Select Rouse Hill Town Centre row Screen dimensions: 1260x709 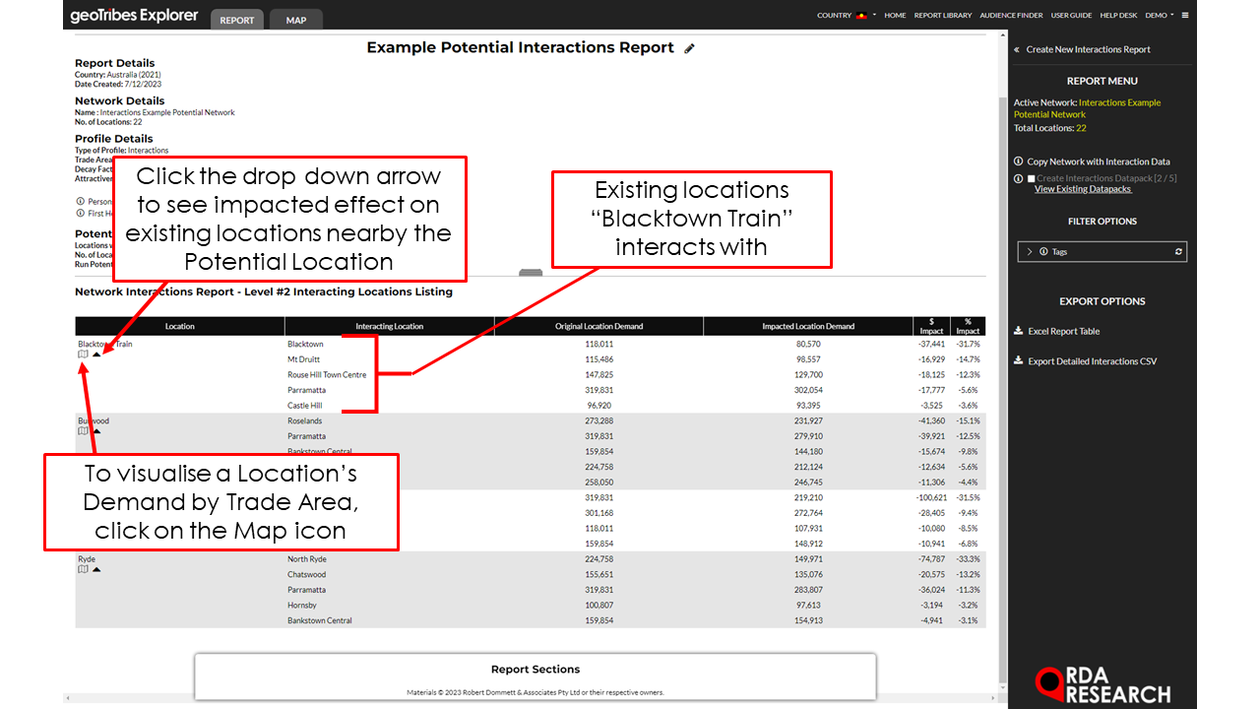pos(327,375)
